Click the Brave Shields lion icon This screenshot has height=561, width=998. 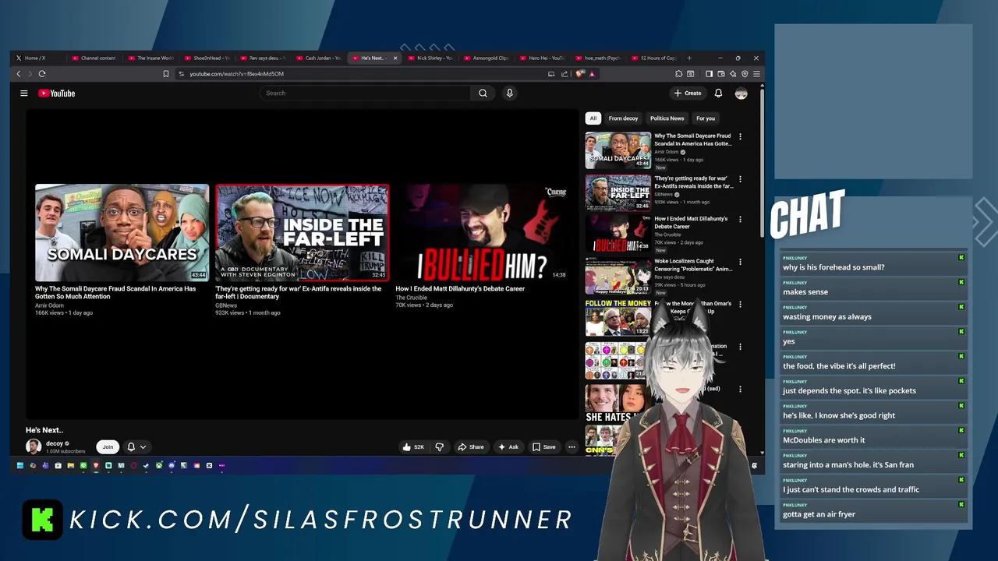pos(579,74)
